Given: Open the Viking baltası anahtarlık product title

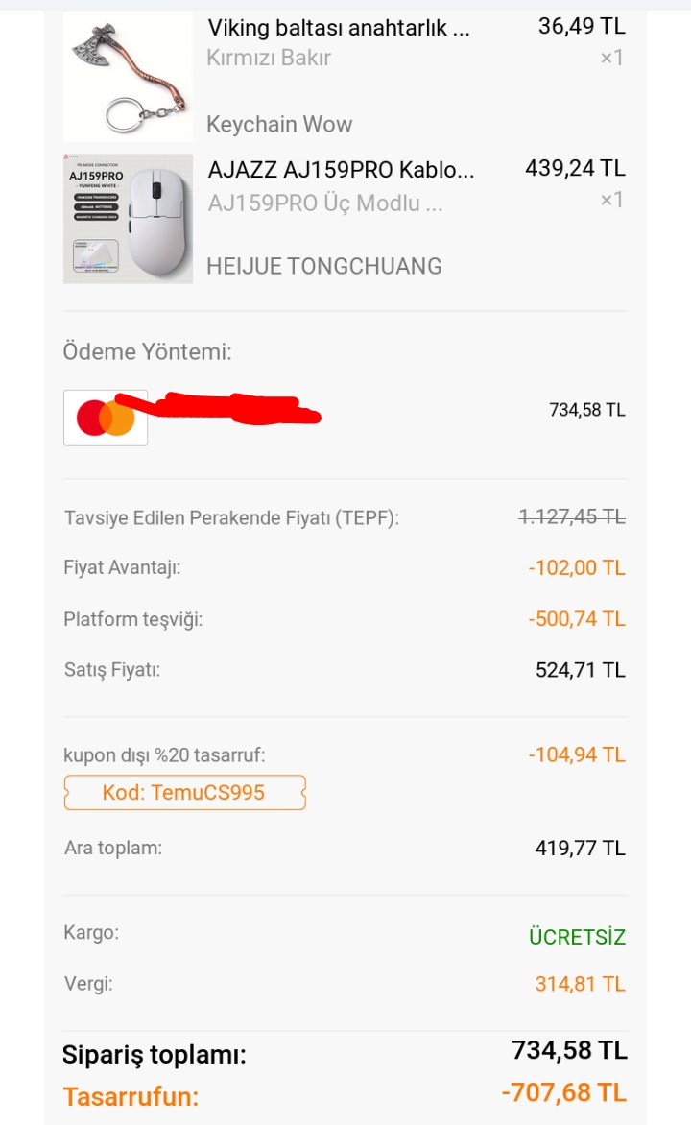Looking at the screenshot, I should (x=339, y=27).
